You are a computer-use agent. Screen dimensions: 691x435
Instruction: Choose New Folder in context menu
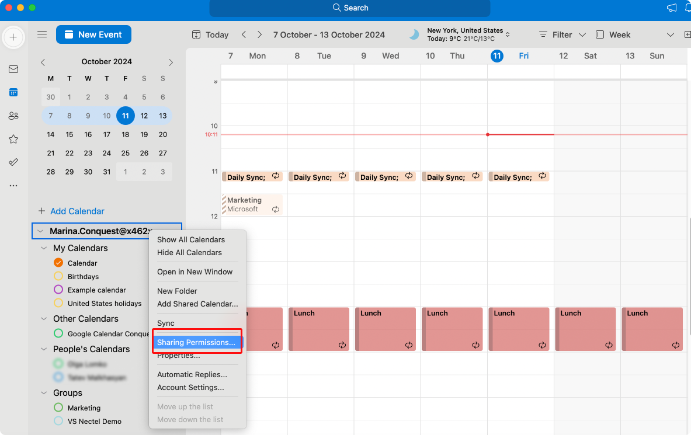click(x=177, y=291)
